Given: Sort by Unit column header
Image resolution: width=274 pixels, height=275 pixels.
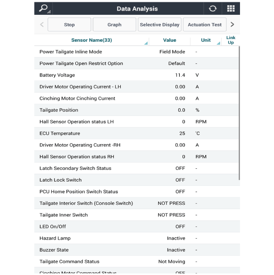Looking at the screenshot, I should tap(206, 40).
